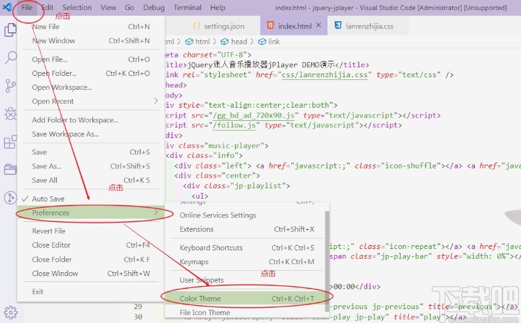
Task: Click the Manage gear icon
Action: coord(11,312)
